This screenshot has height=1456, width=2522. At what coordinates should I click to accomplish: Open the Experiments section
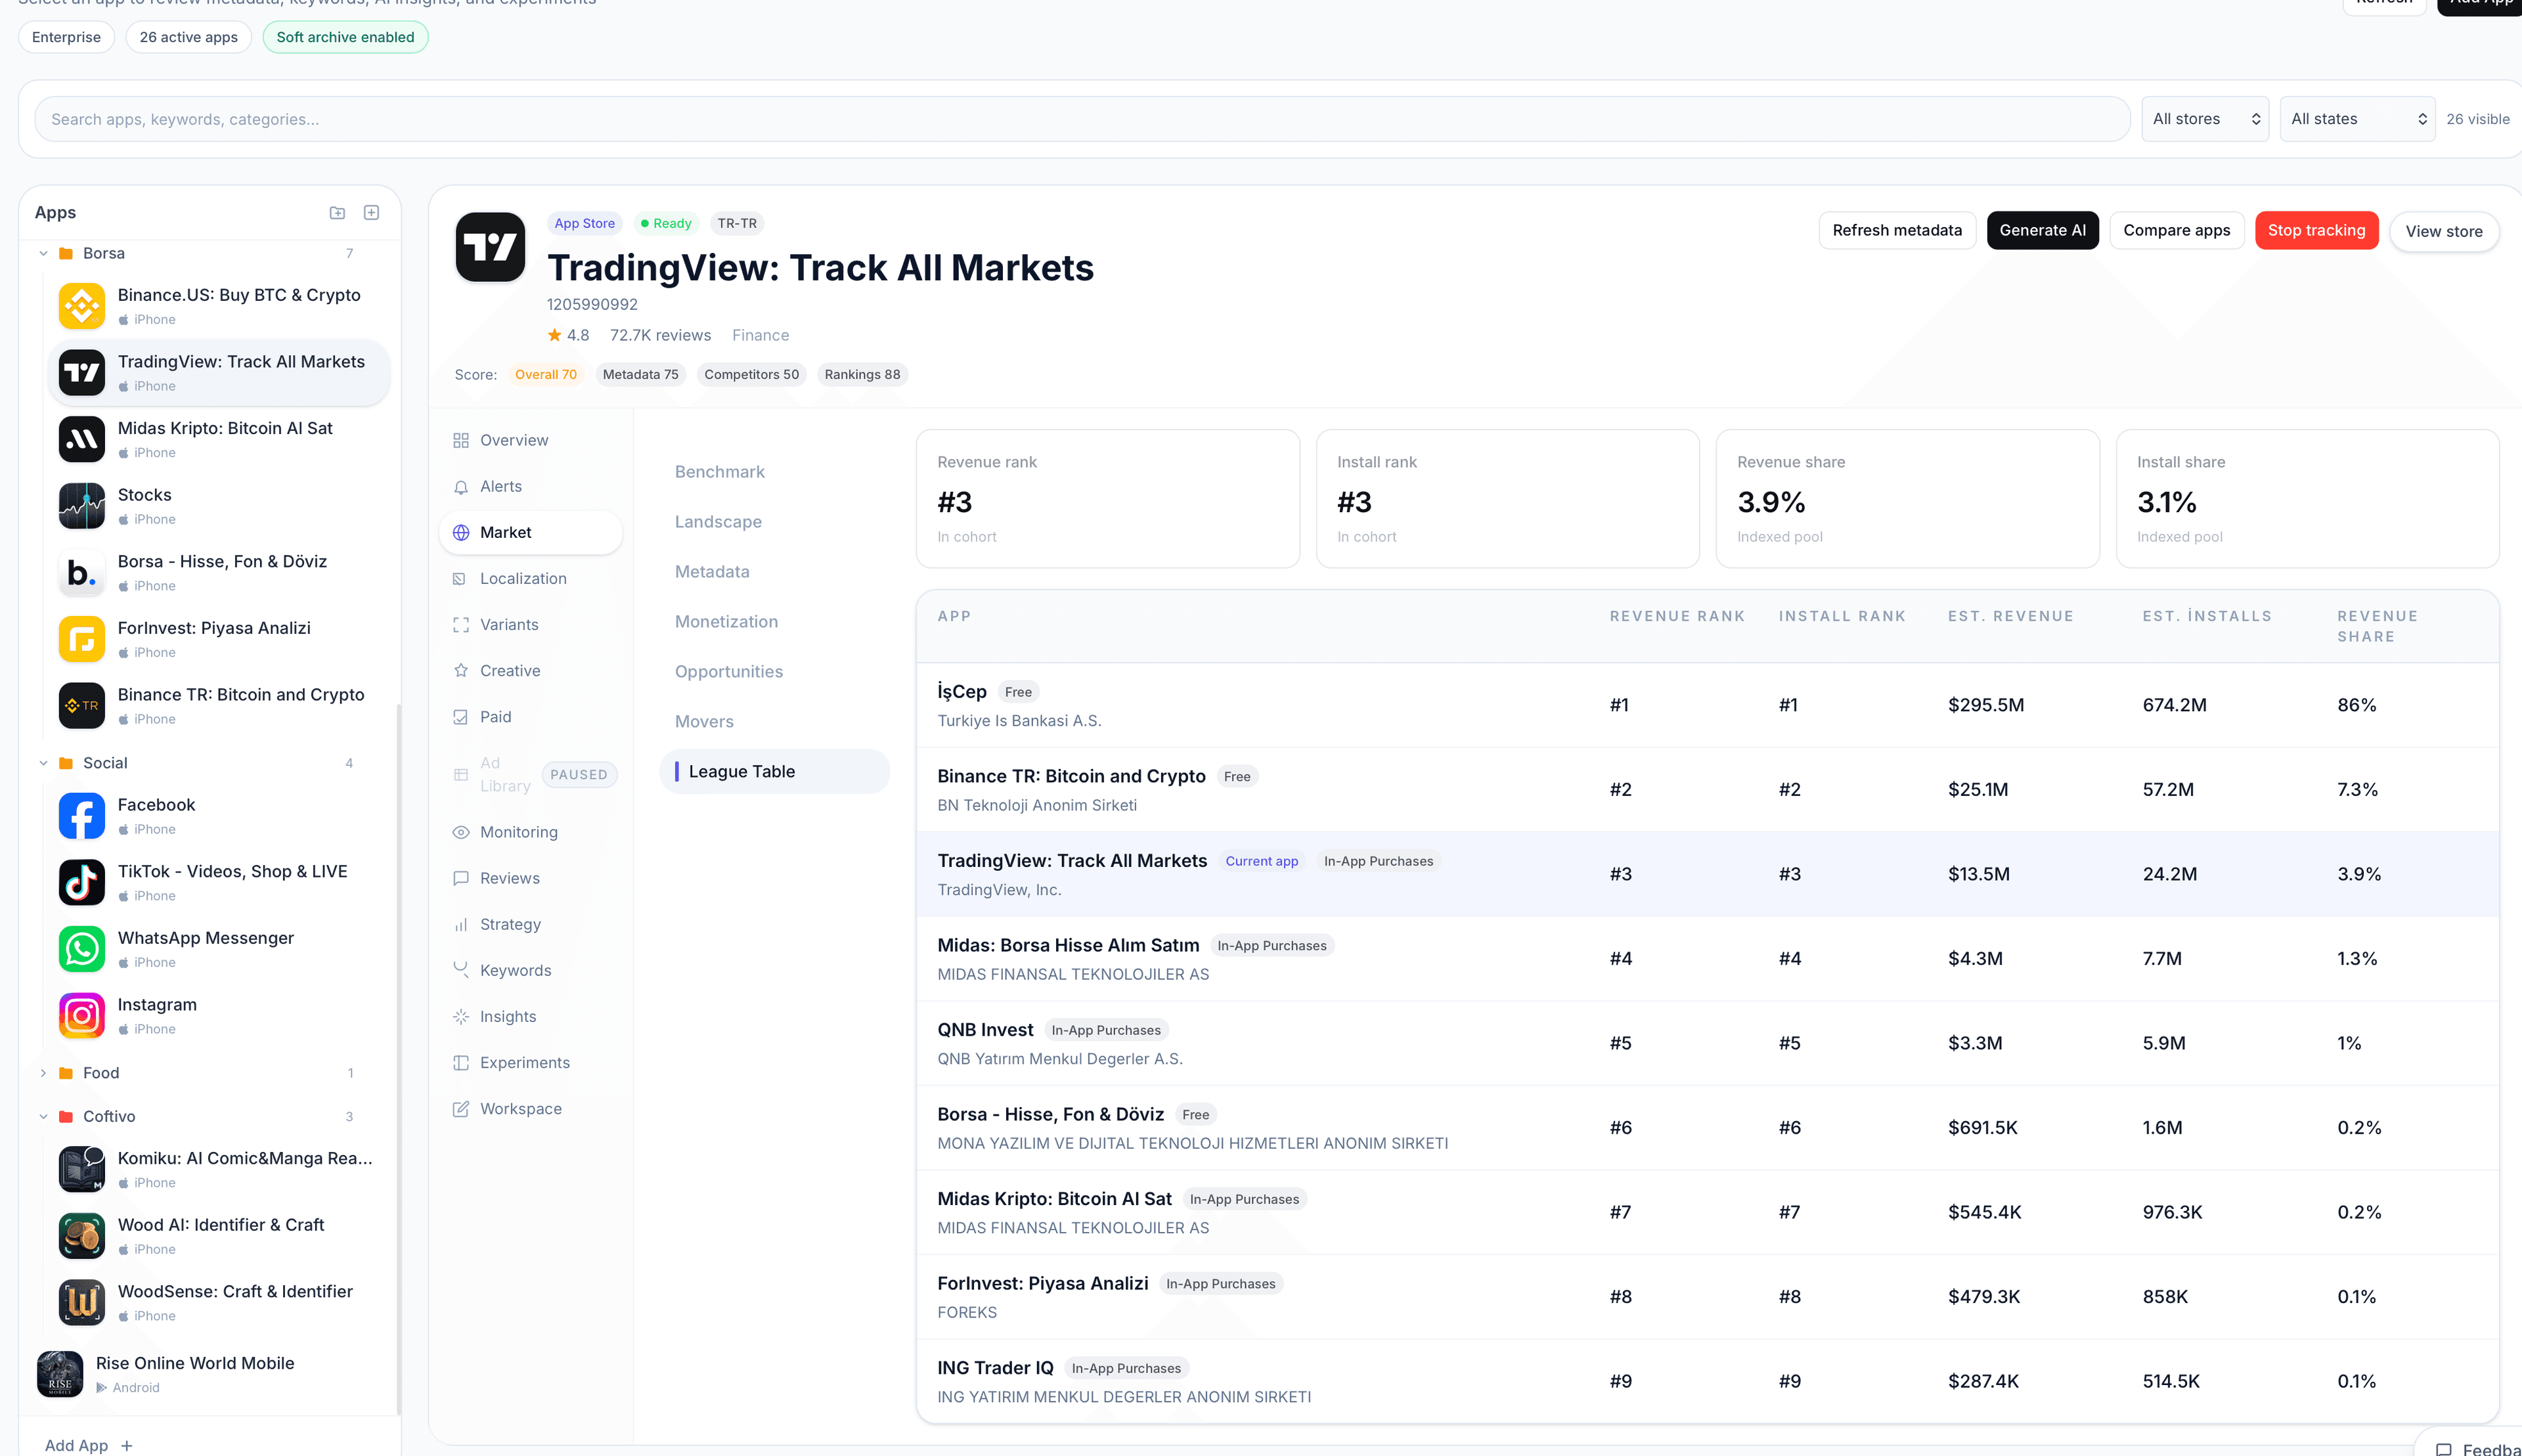[x=530, y=1062]
